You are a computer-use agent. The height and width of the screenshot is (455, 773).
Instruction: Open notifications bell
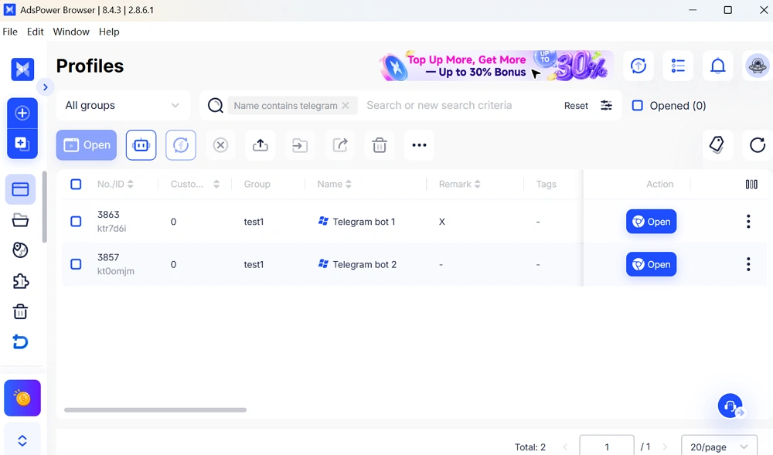(x=718, y=66)
